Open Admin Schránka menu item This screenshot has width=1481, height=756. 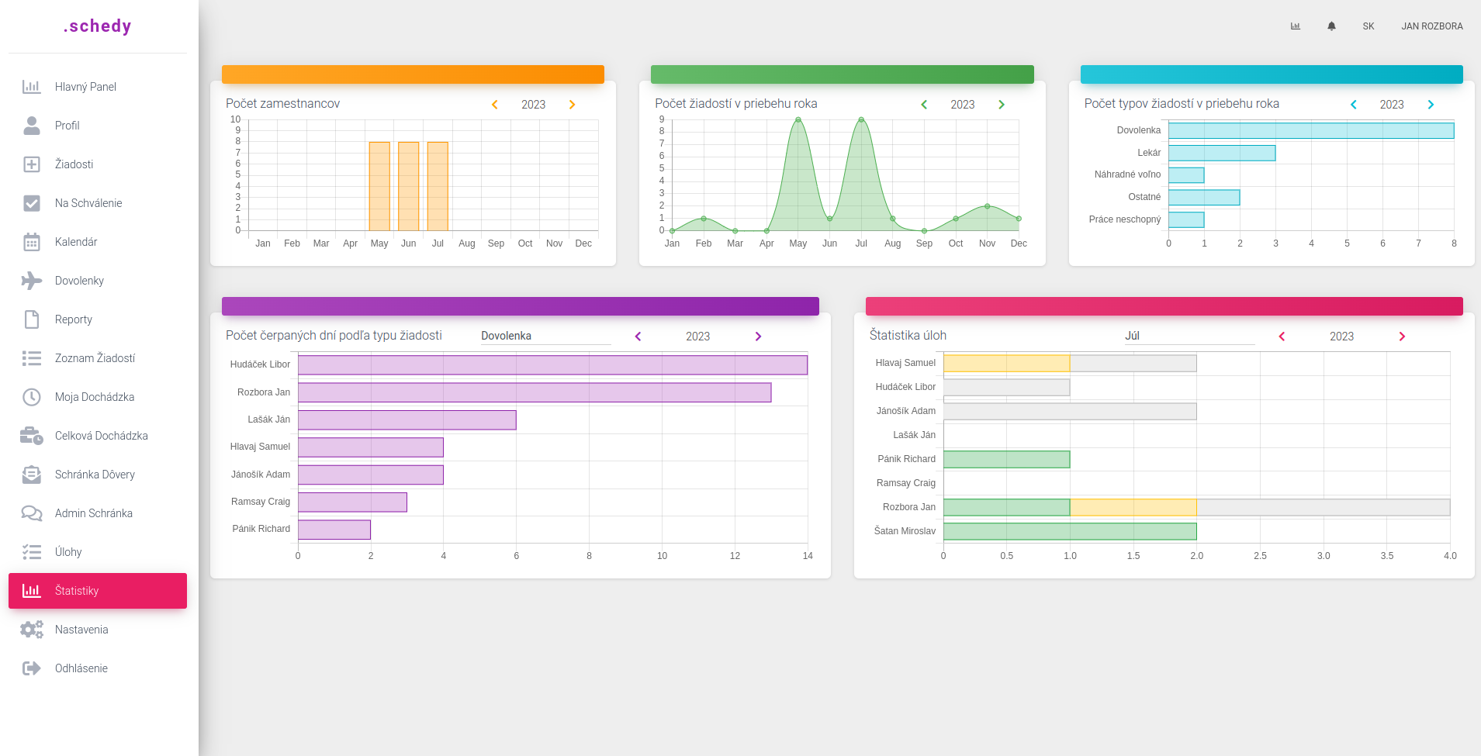point(98,513)
